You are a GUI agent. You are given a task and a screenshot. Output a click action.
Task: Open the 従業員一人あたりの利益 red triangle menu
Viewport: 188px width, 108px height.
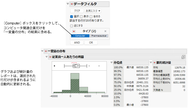(x=50, y=57)
